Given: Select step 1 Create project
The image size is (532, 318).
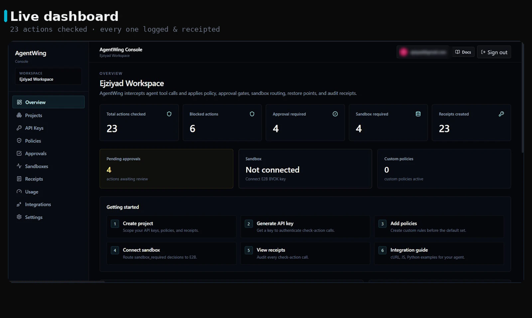Looking at the screenshot, I should pyautogui.click(x=171, y=227).
